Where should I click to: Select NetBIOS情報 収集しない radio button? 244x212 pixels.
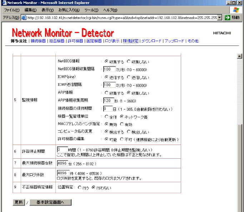pos(129,62)
